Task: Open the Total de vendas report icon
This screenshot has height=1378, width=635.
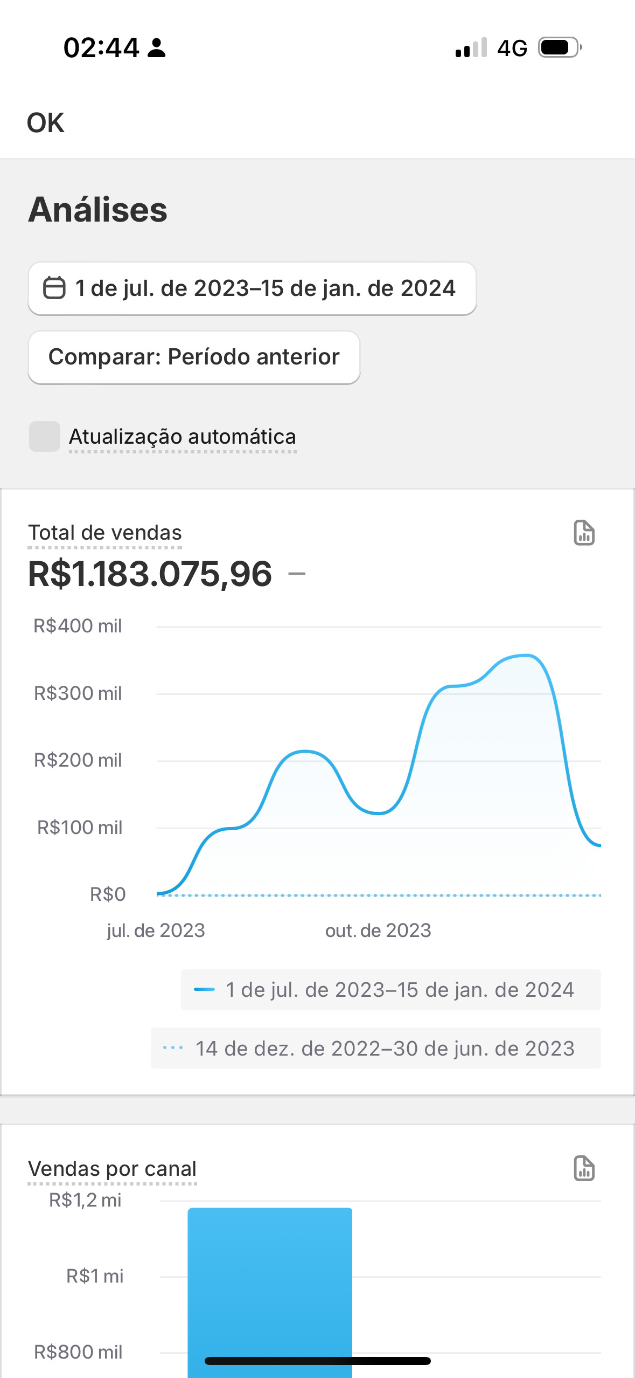Action: [x=584, y=533]
